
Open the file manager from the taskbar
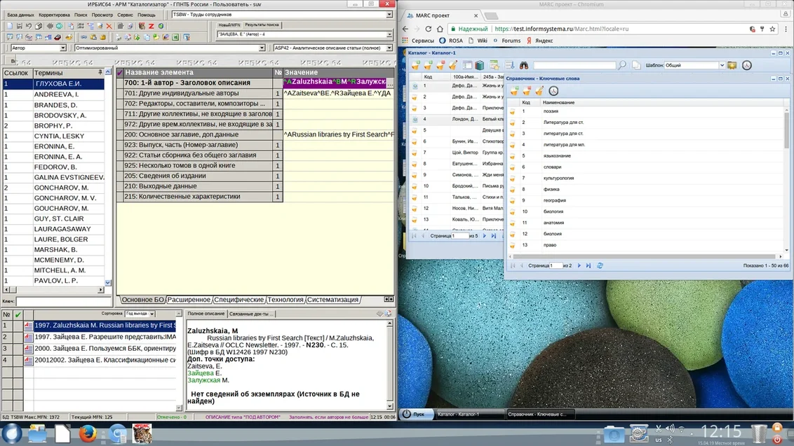click(37, 434)
